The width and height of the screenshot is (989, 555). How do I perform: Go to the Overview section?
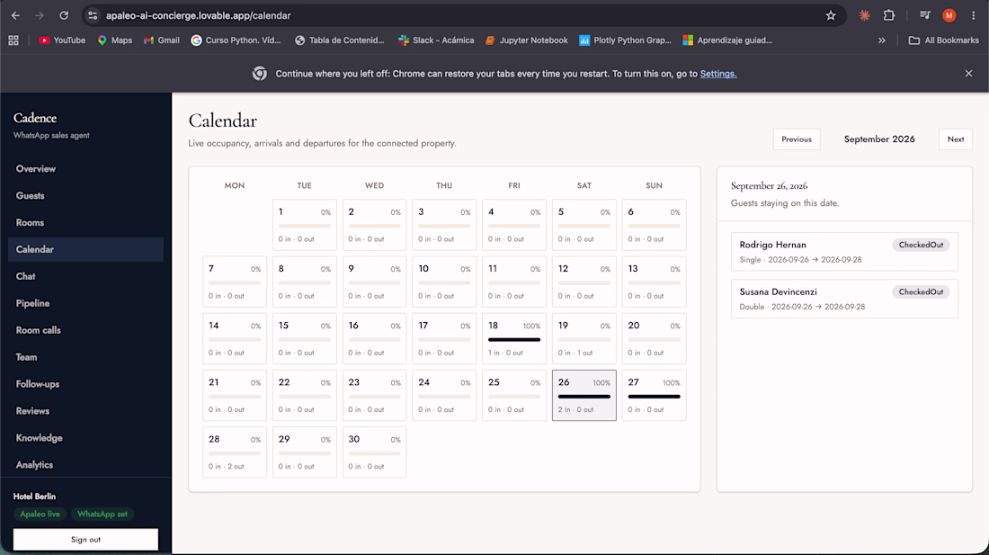coord(85,169)
